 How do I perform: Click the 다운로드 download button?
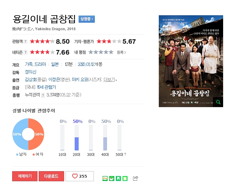(x=51, y=176)
